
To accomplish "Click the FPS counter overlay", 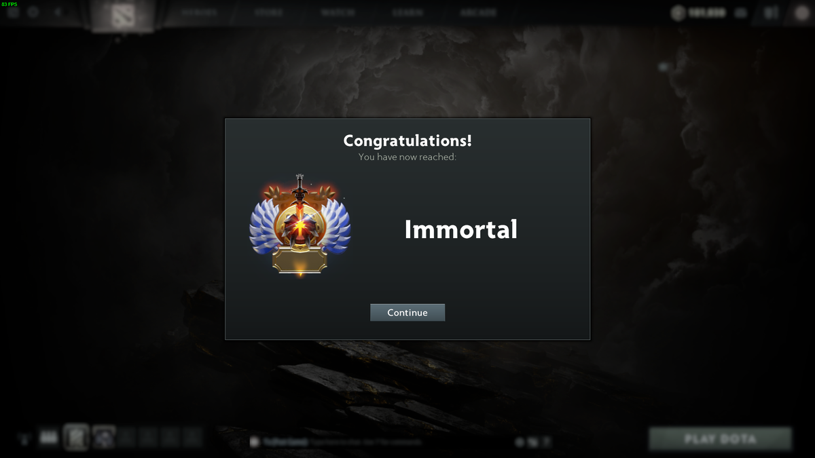I will click(10, 4).
